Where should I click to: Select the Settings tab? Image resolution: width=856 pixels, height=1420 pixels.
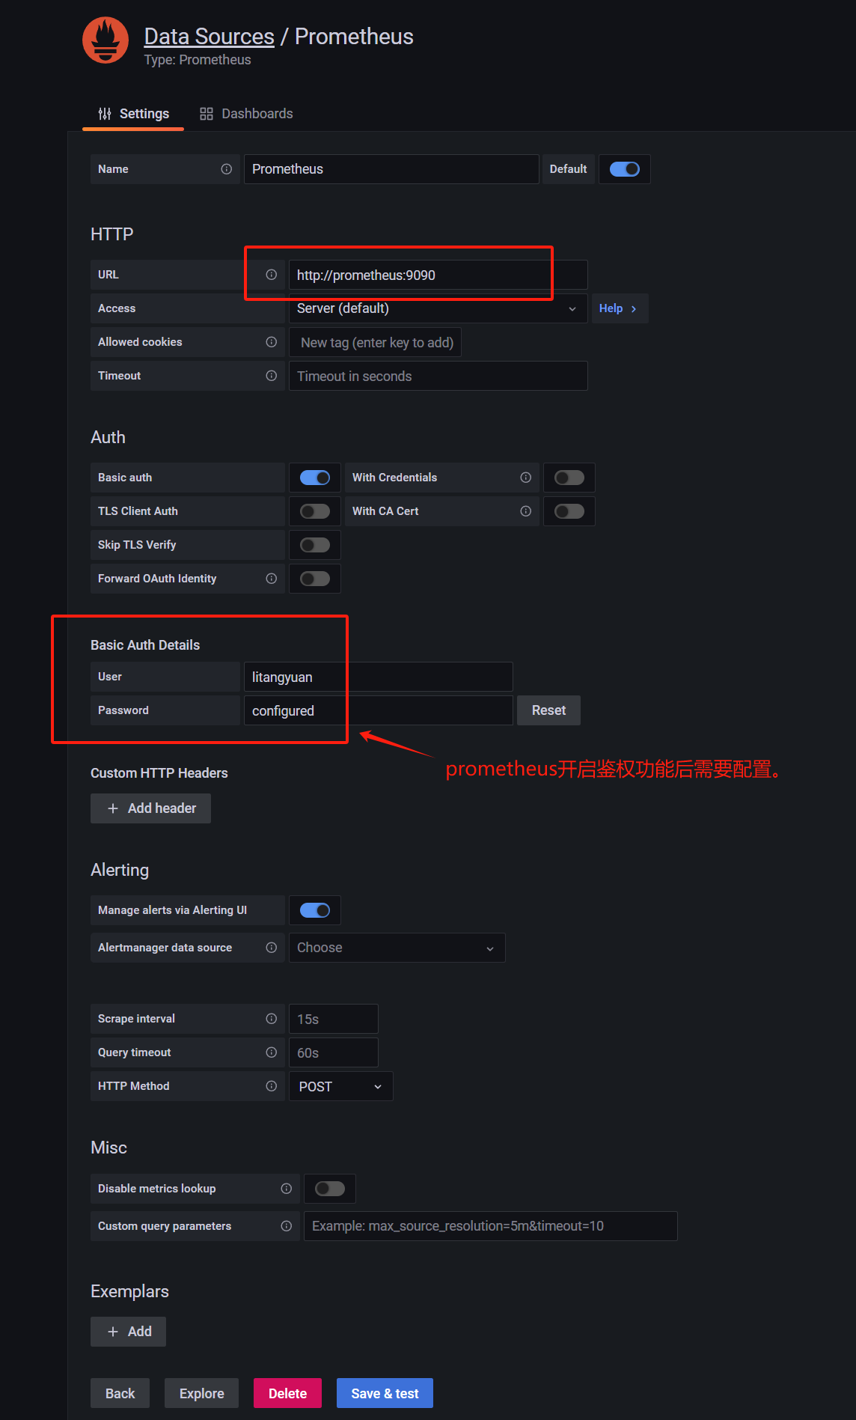[134, 114]
